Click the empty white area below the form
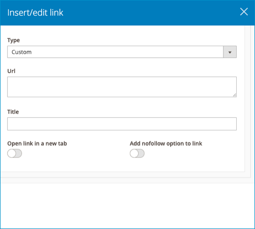This screenshot has width=255, height=229. coord(127,206)
